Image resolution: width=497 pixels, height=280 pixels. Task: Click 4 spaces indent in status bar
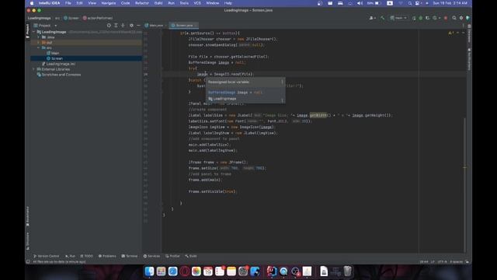click(x=456, y=262)
